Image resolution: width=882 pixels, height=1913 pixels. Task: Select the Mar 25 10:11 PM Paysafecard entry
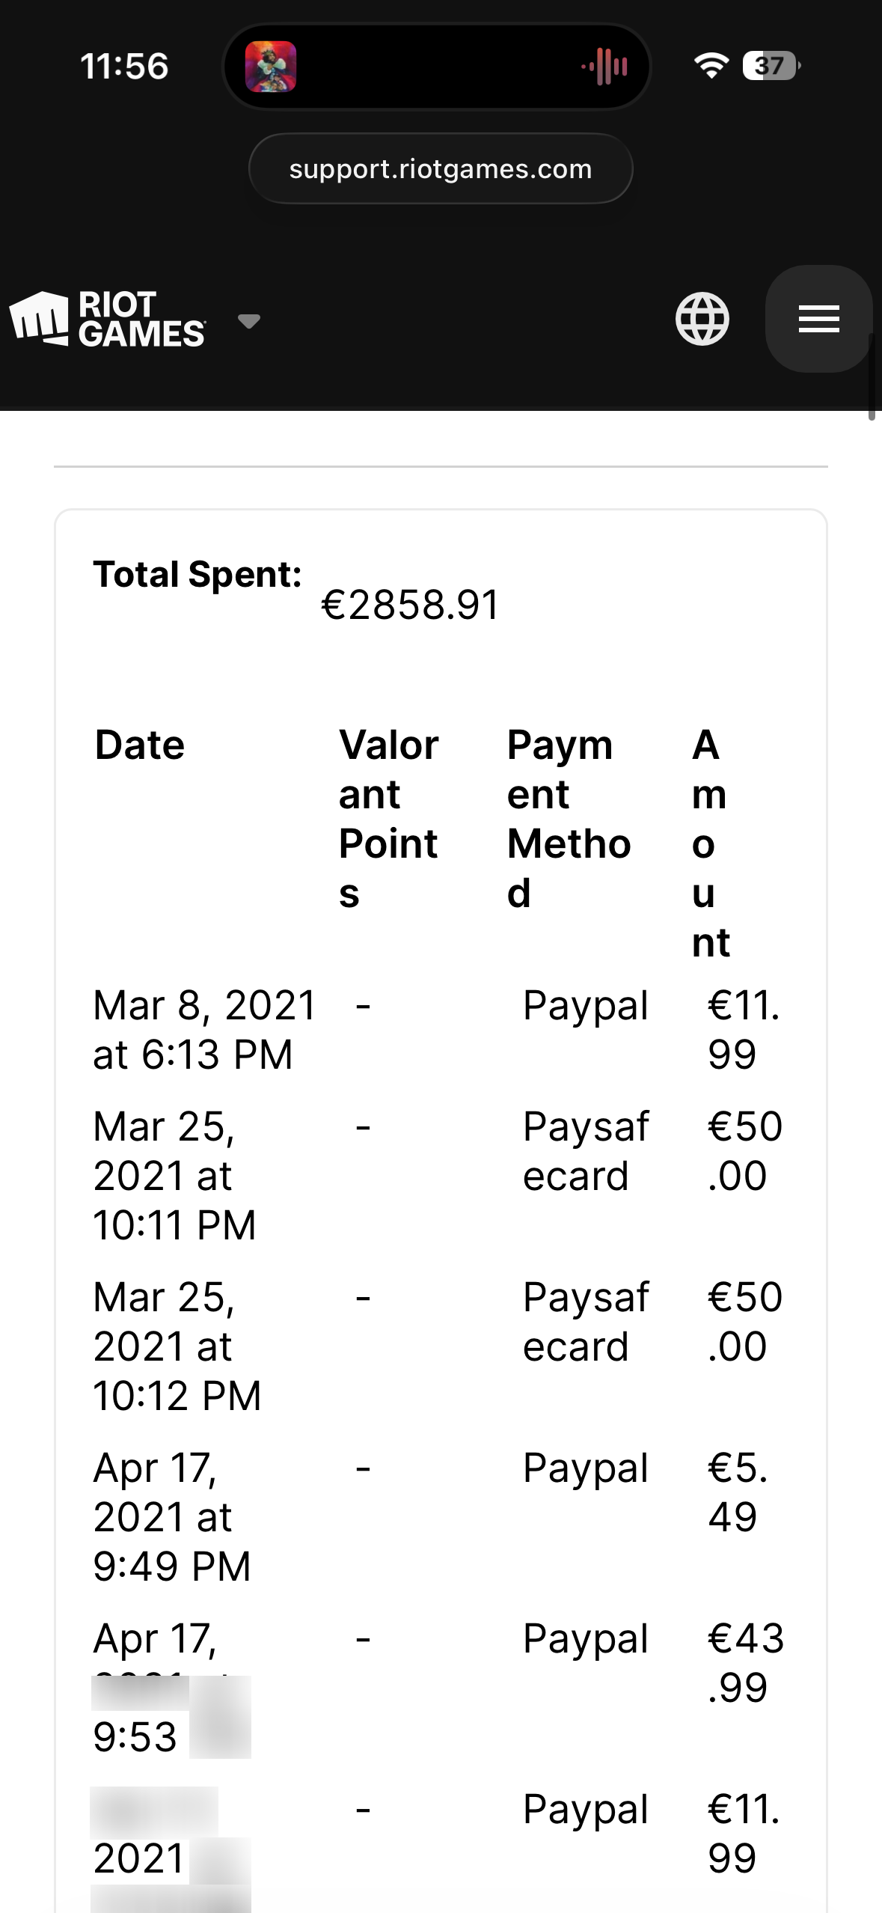(440, 1175)
